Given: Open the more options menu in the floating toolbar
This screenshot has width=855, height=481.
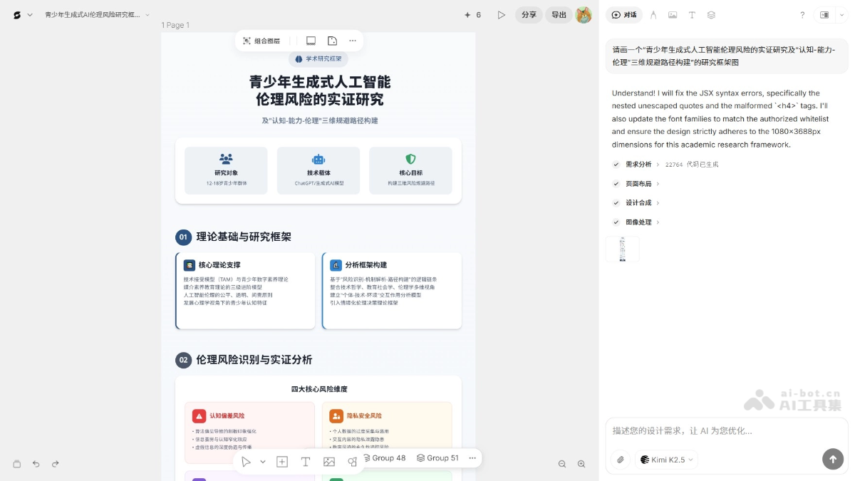Looking at the screenshot, I should (353, 41).
